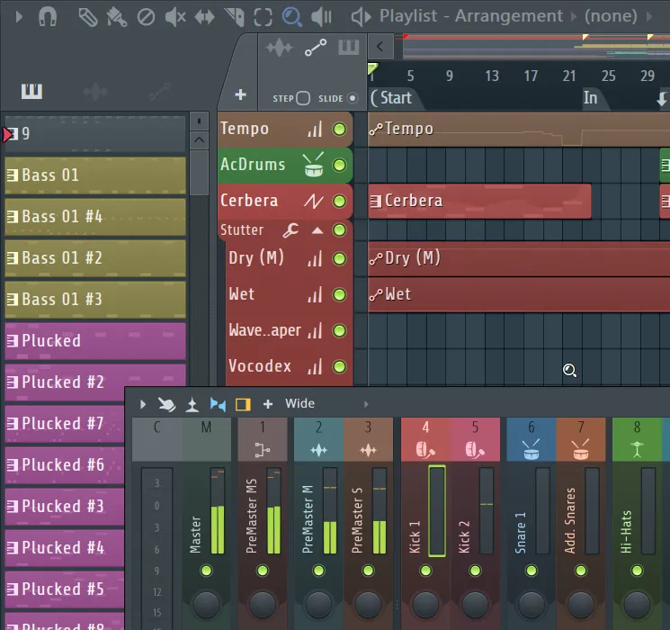Click the Cerbera waveform icon
The width and height of the screenshot is (670, 630).
(314, 201)
